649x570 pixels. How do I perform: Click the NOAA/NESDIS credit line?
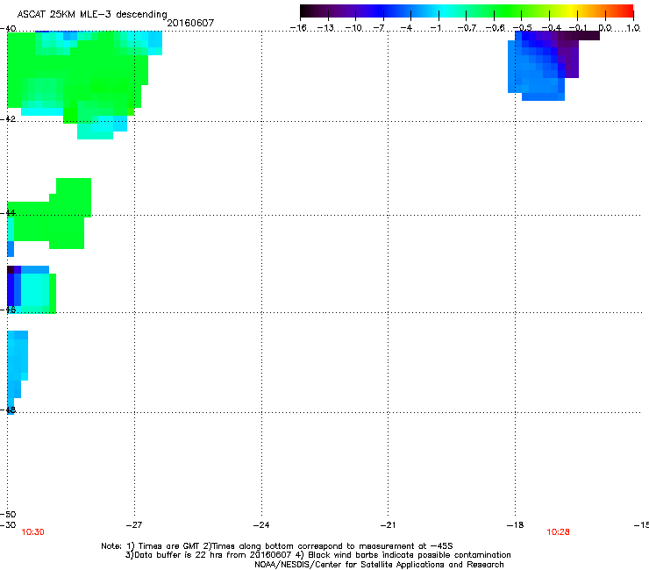[379, 565]
